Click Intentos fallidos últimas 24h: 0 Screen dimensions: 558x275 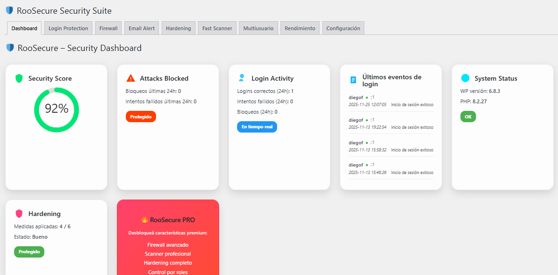161,101
